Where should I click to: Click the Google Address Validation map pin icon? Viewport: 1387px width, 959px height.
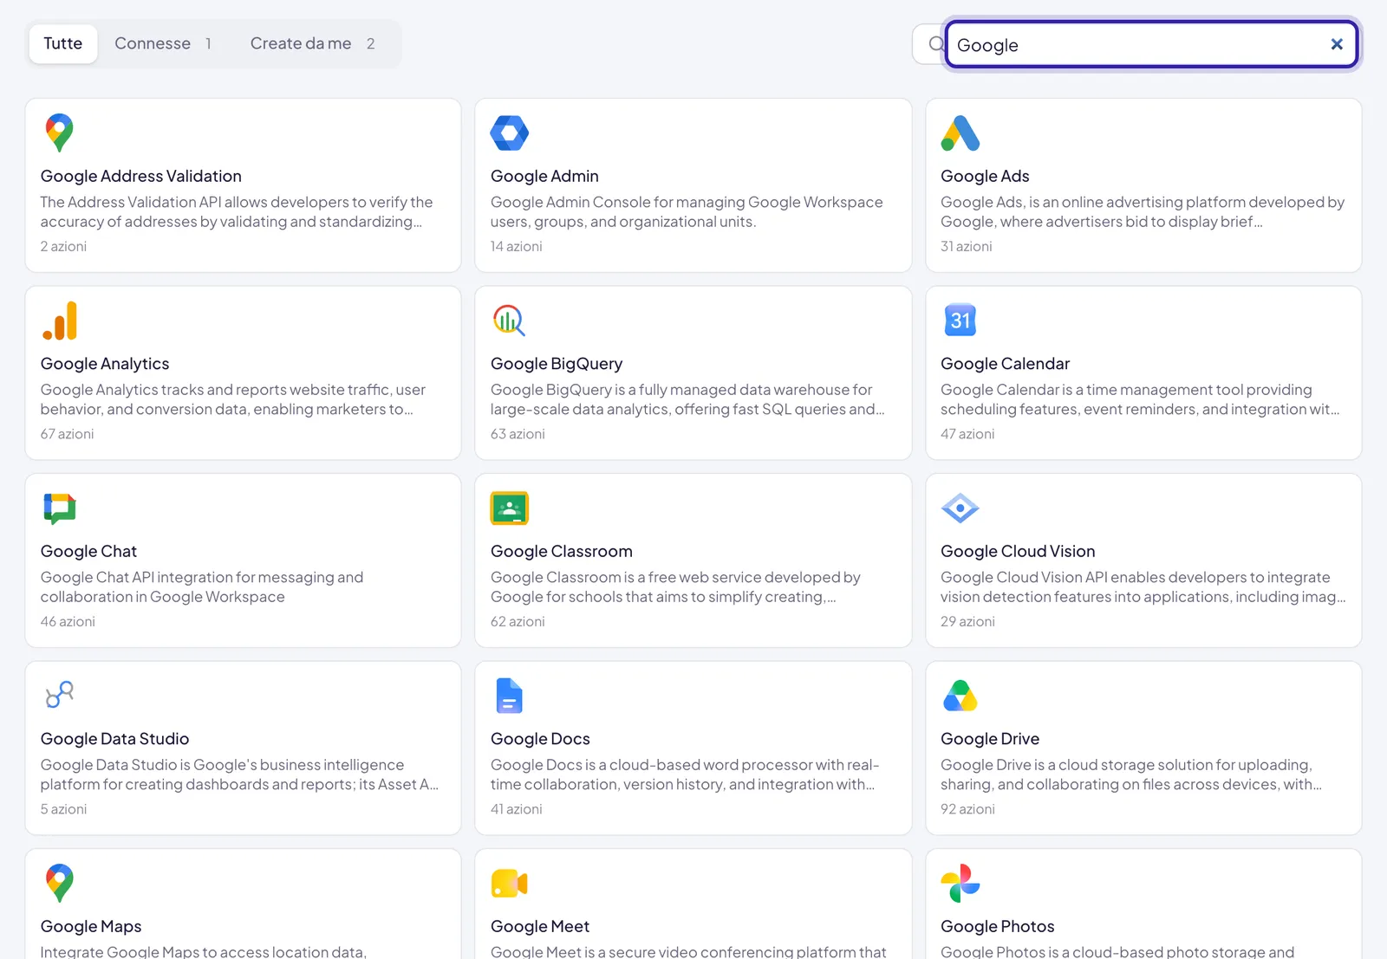point(59,133)
